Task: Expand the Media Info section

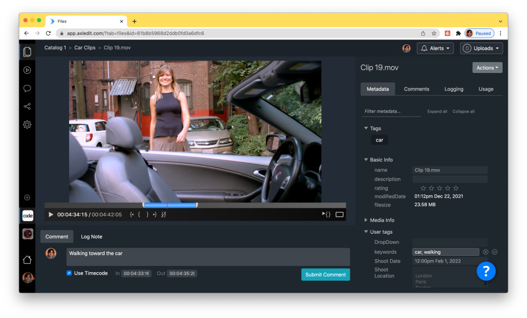Action: [x=366, y=220]
